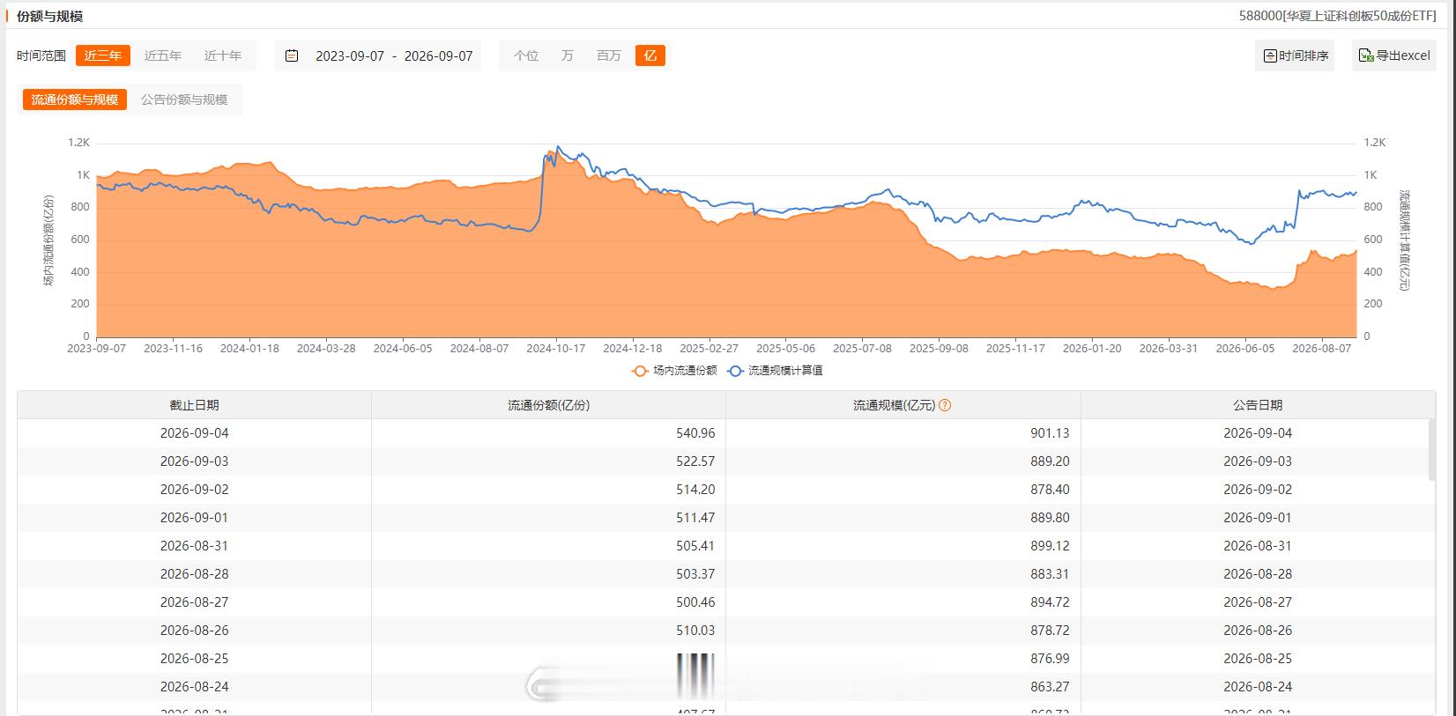The height and width of the screenshot is (716, 1456).
Task: Click the table's vertical scrollbar thumb
Action: coord(1430,450)
